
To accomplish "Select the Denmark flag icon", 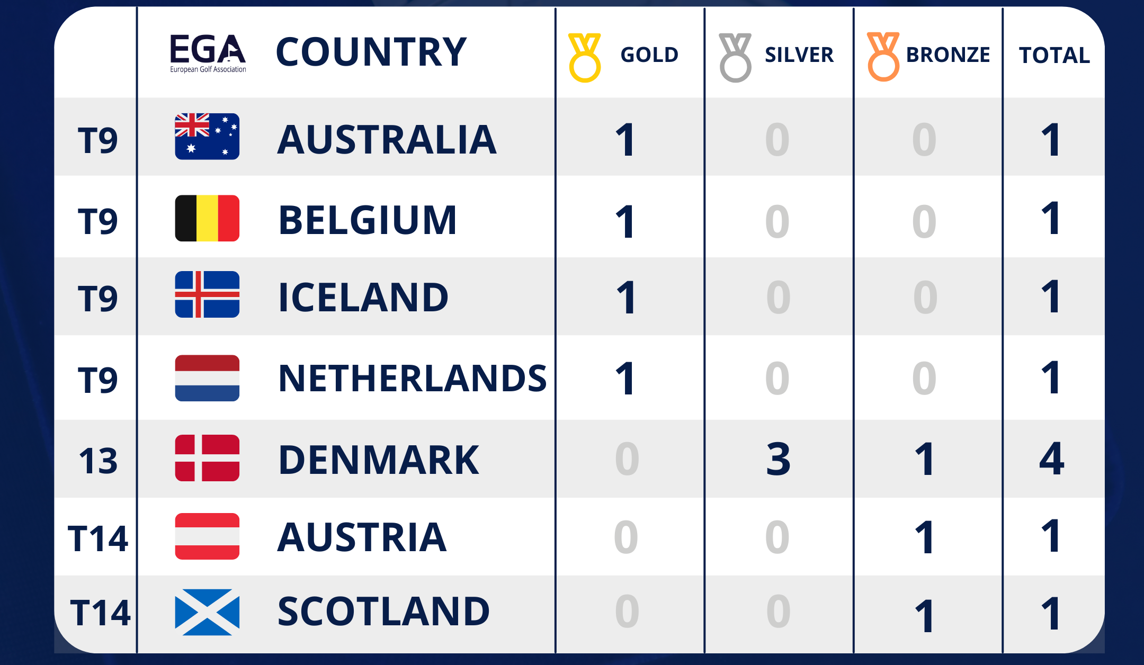I will click(x=207, y=458).
